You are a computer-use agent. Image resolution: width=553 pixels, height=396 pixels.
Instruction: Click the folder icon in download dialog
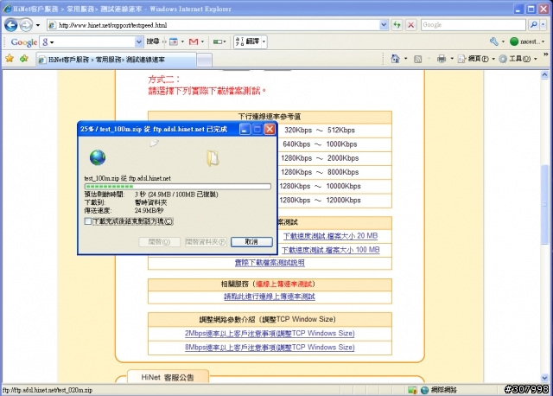point(213,158)
